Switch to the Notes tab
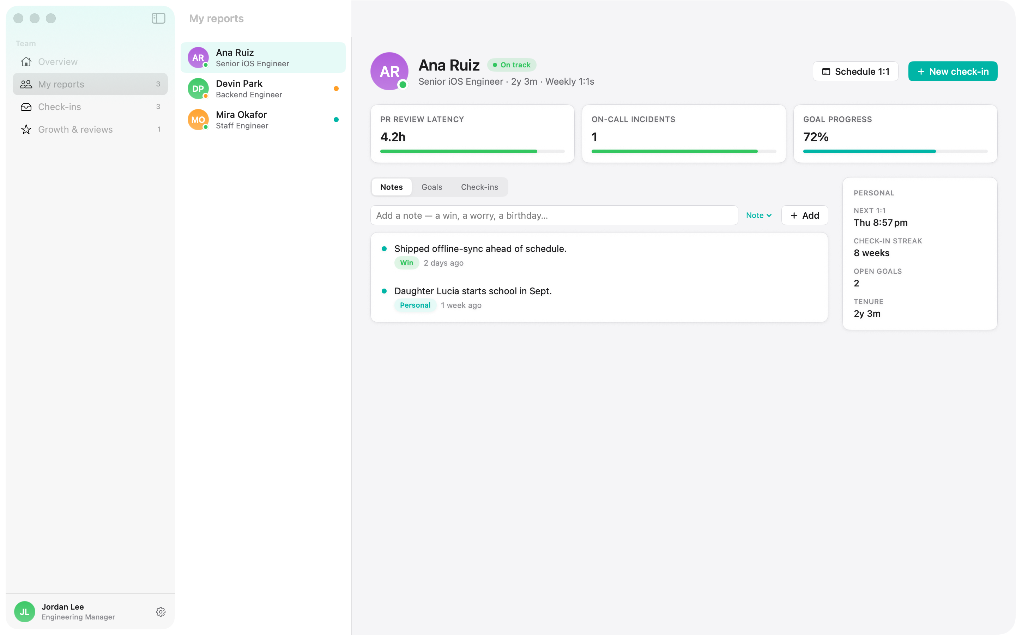 coord(391,187)
